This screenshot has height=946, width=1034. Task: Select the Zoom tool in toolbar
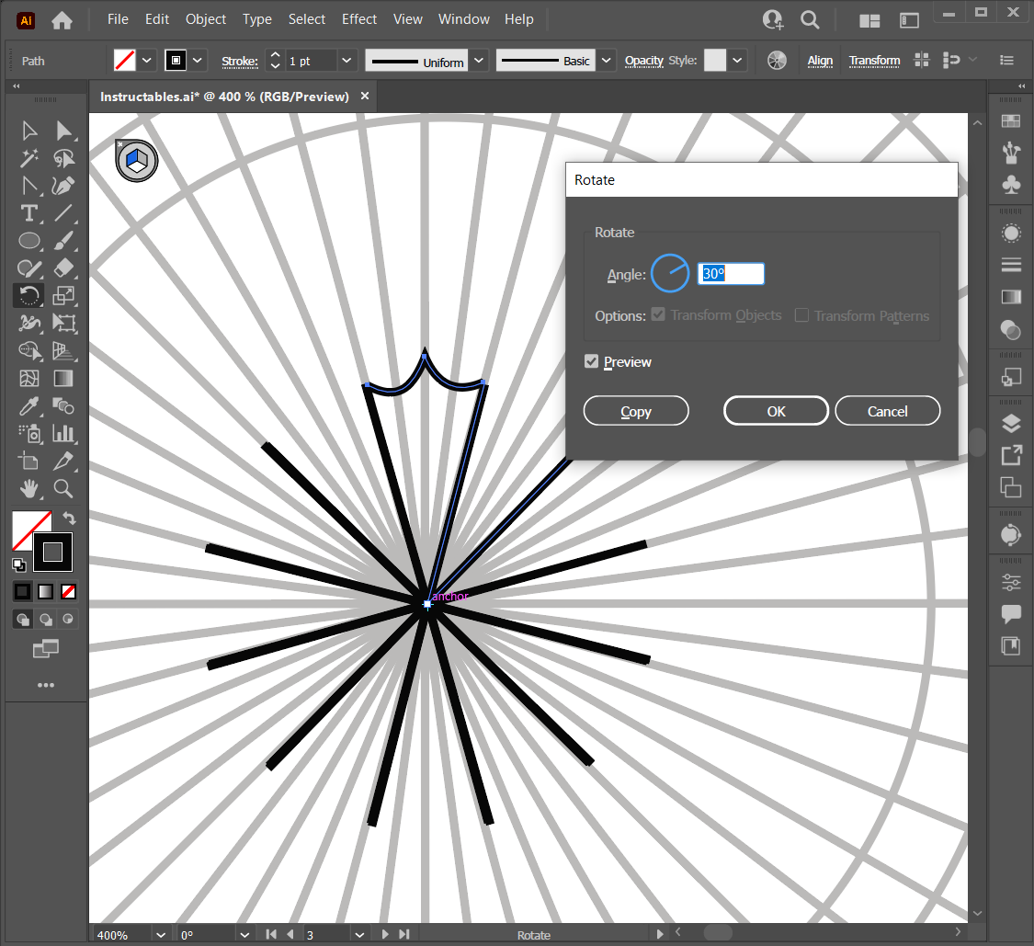(63, 487)
